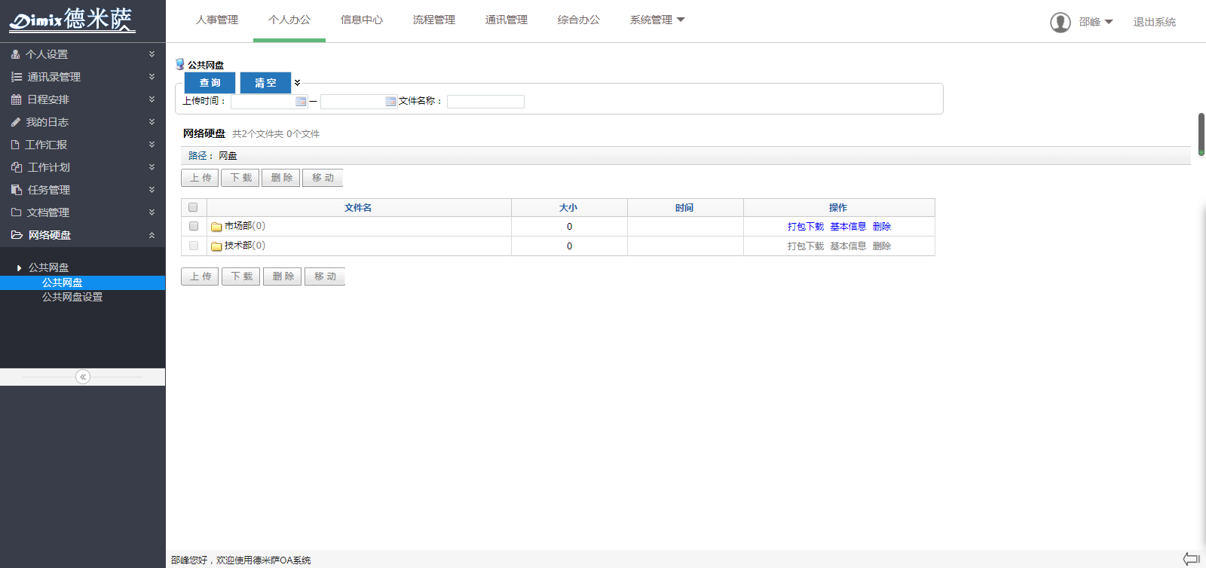Click the user avatar icon
The width and height of the screenshot is (1206, 568).
point(1061,23)
